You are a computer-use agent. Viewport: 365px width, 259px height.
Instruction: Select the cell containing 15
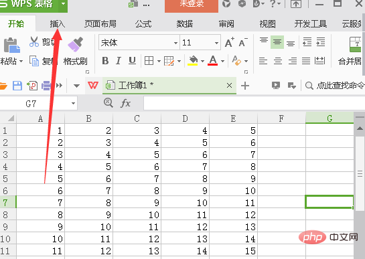(x=233, y=251)
